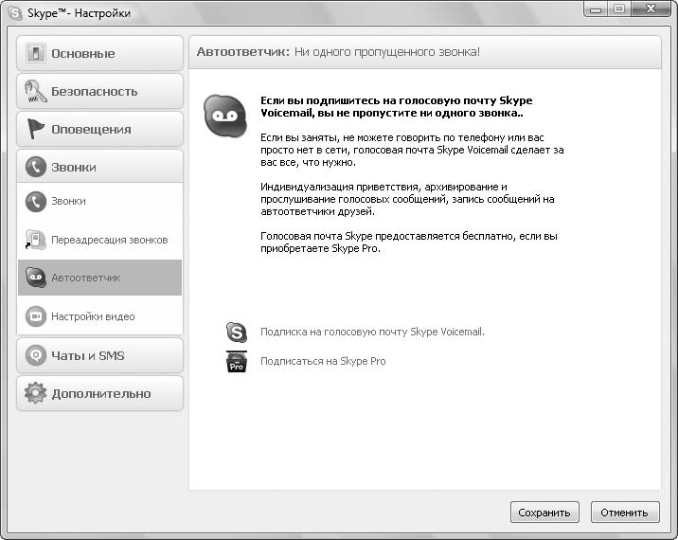Select Настройки видео sub-item
Viewport: 678px width, 540px height.
[x=99, y=316]
